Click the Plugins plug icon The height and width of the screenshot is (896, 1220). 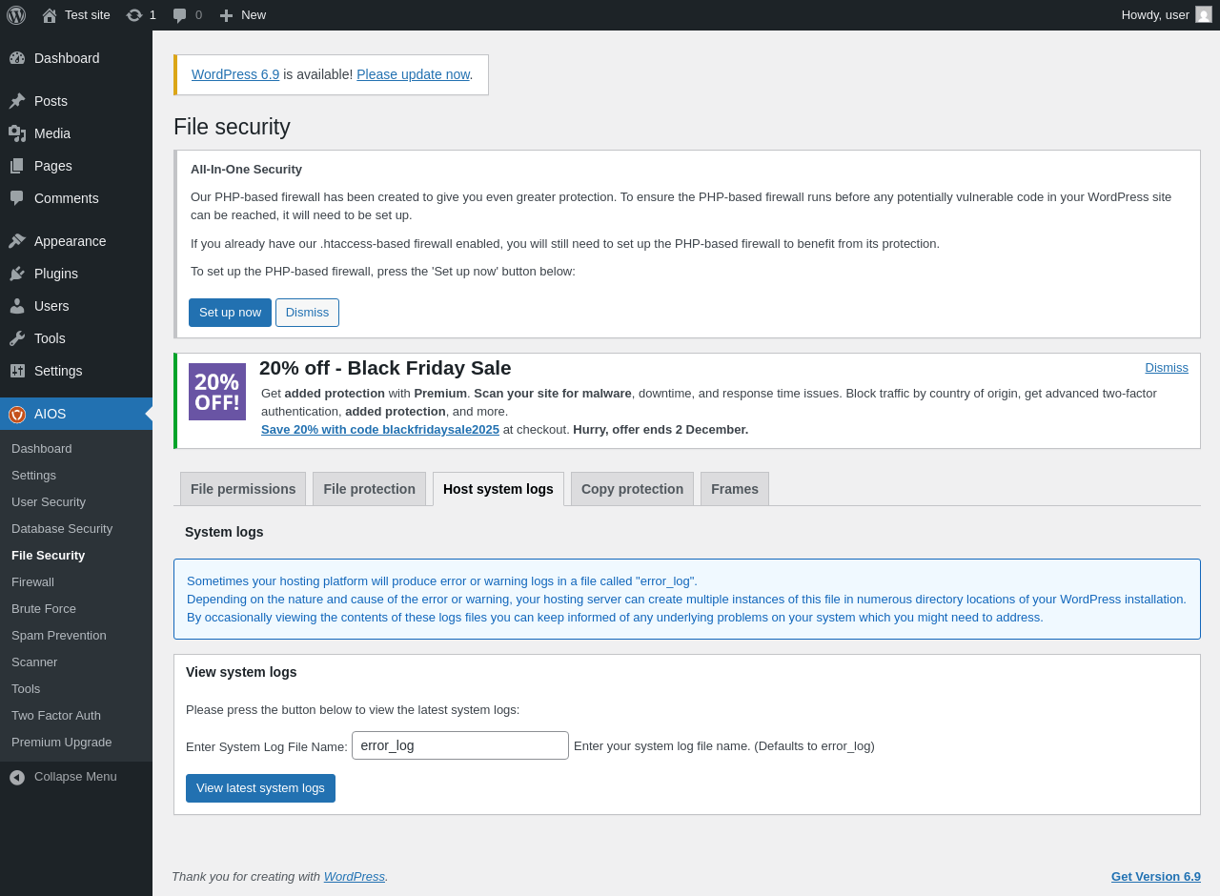17,274
